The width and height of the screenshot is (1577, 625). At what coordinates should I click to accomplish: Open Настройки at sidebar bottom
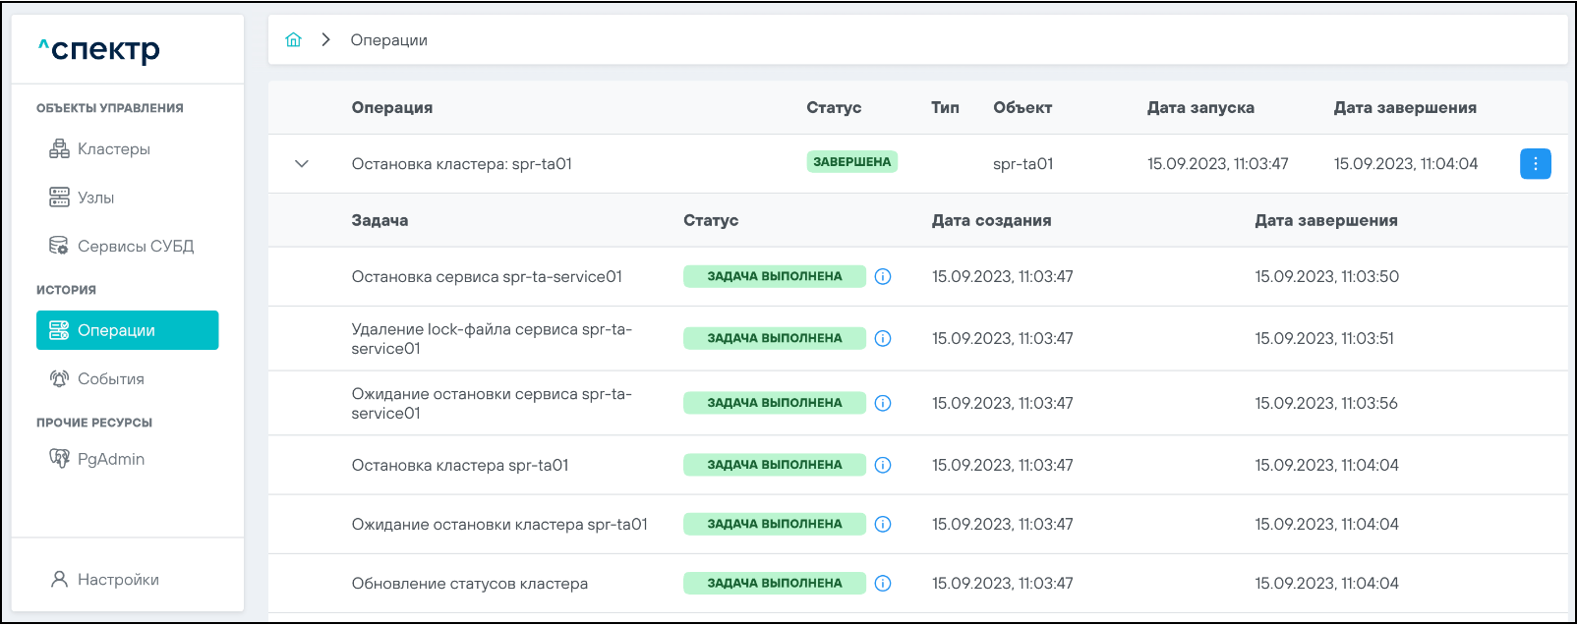117,580
